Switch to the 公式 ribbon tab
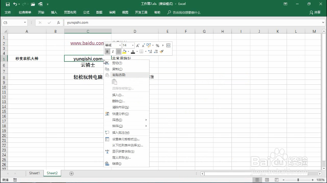The width and height of the screenshot is (327, 183). pos(86,12)
